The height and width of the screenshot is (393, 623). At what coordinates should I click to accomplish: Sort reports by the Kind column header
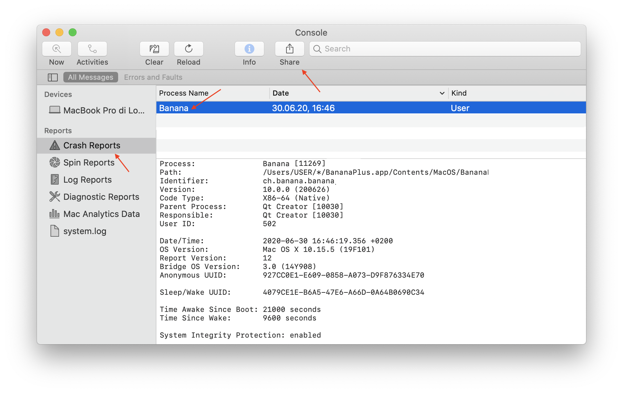click(x=459, y=93)
